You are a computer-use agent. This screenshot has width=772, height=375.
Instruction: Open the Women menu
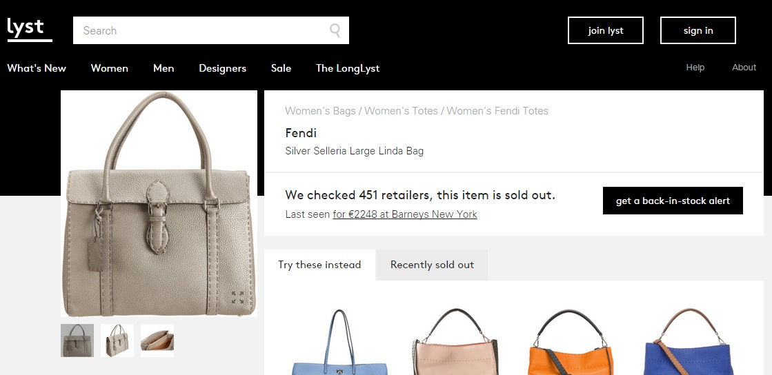[110, 68]
